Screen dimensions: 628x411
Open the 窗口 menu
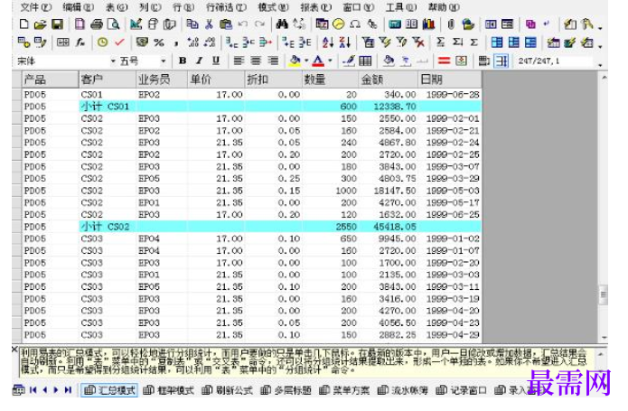359,7
